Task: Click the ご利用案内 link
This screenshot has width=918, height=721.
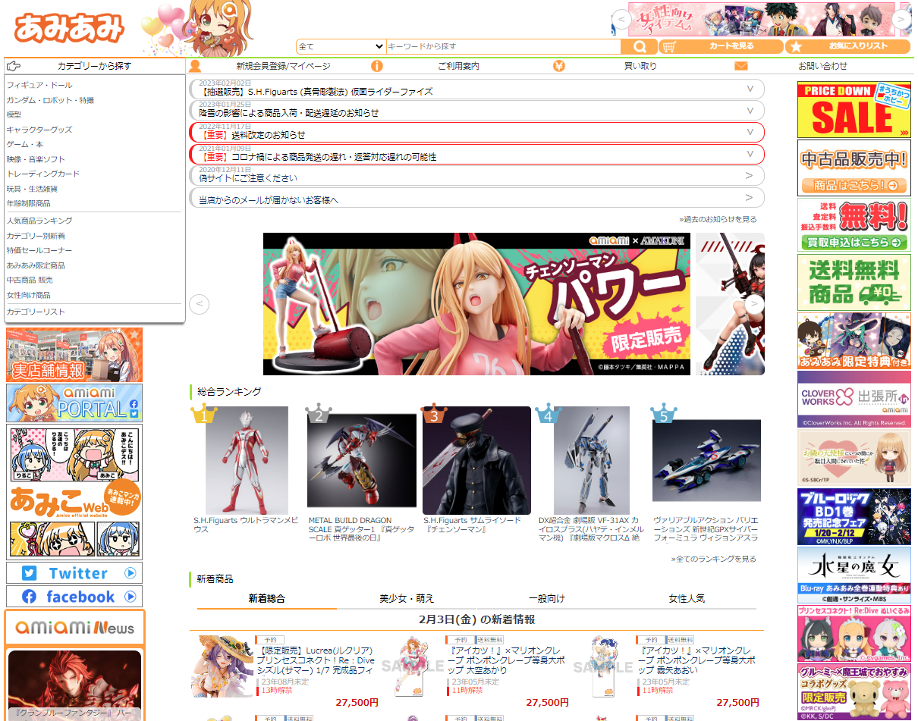Action: [x=458, y=66]
